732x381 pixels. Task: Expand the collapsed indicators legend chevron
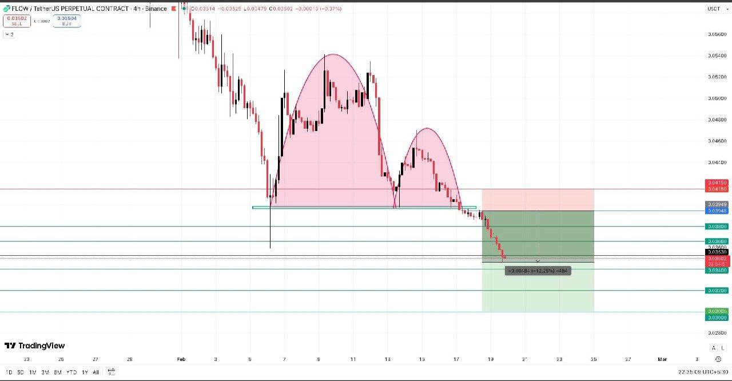click(x=9, y=34)
